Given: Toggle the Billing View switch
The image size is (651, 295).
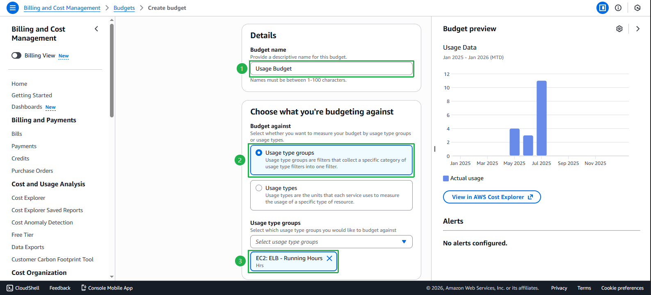Looking at the screenshot, I should pos(16,55).
